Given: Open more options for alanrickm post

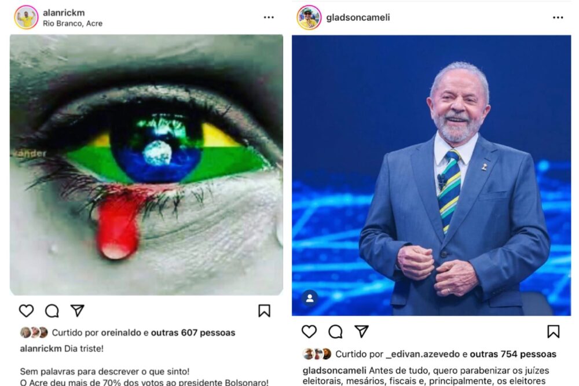Looking at the screenshot, I should point(269,17).
